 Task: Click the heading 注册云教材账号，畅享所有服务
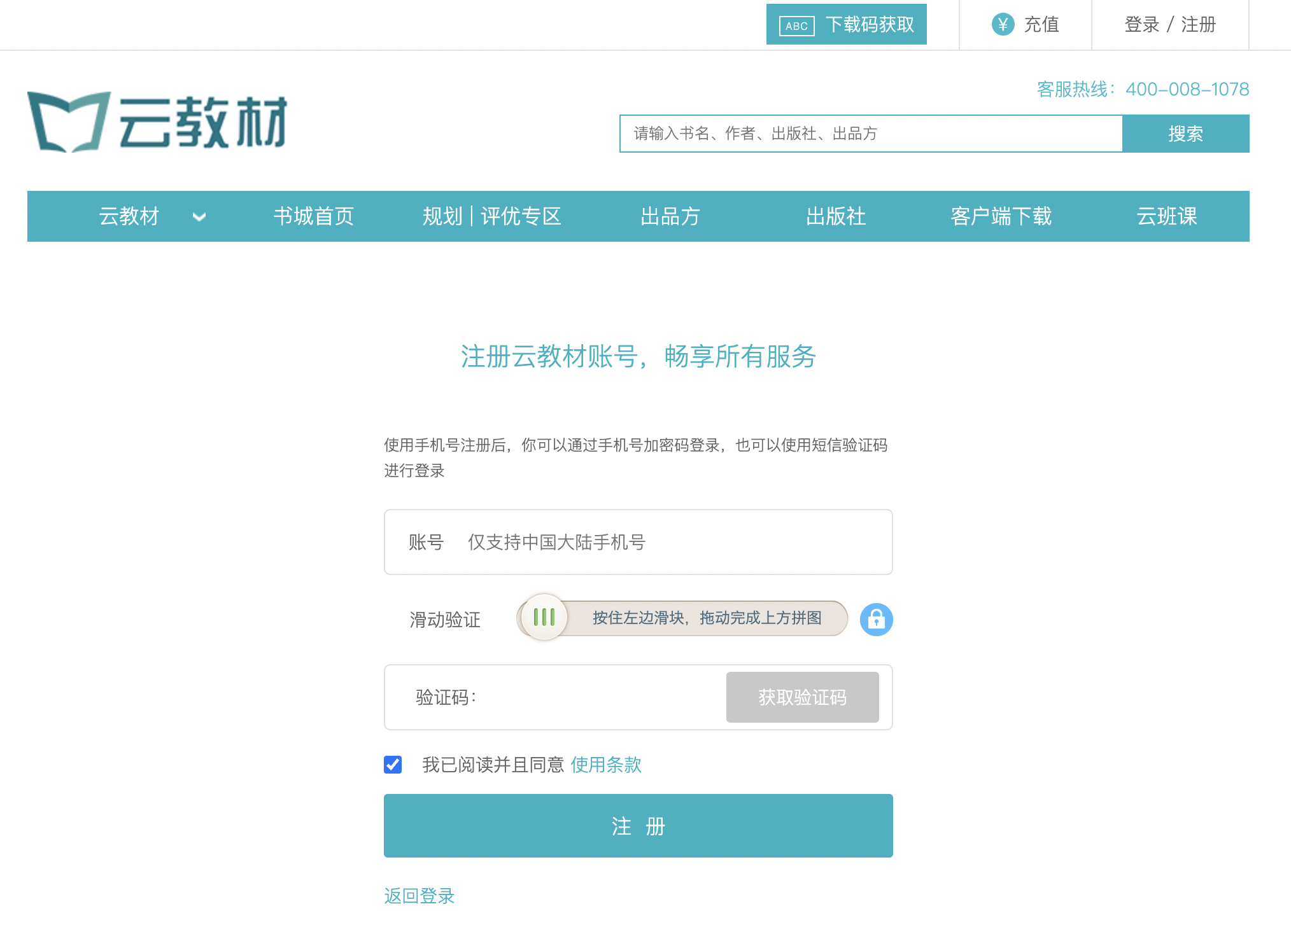tap(638, 356)
